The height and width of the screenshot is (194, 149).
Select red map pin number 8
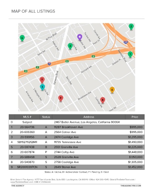point(103,100)
